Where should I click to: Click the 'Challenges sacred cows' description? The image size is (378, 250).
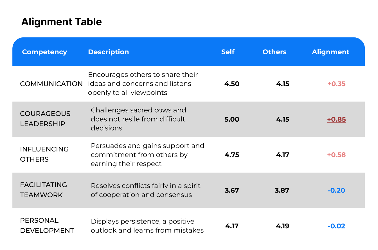tap(138, 119)
